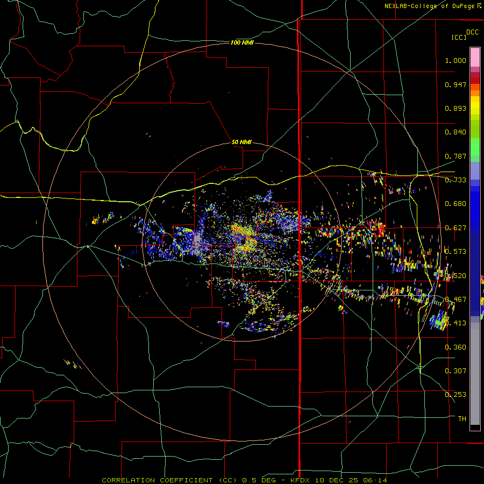Click the gray lower segment of the color bar
The height and width of the screenshot is (484, 484).
[475, 374]
